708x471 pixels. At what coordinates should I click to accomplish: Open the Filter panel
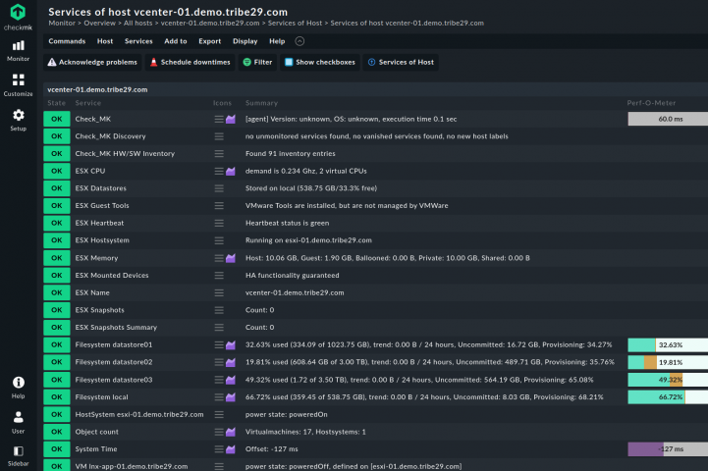[x=257, y=62]
